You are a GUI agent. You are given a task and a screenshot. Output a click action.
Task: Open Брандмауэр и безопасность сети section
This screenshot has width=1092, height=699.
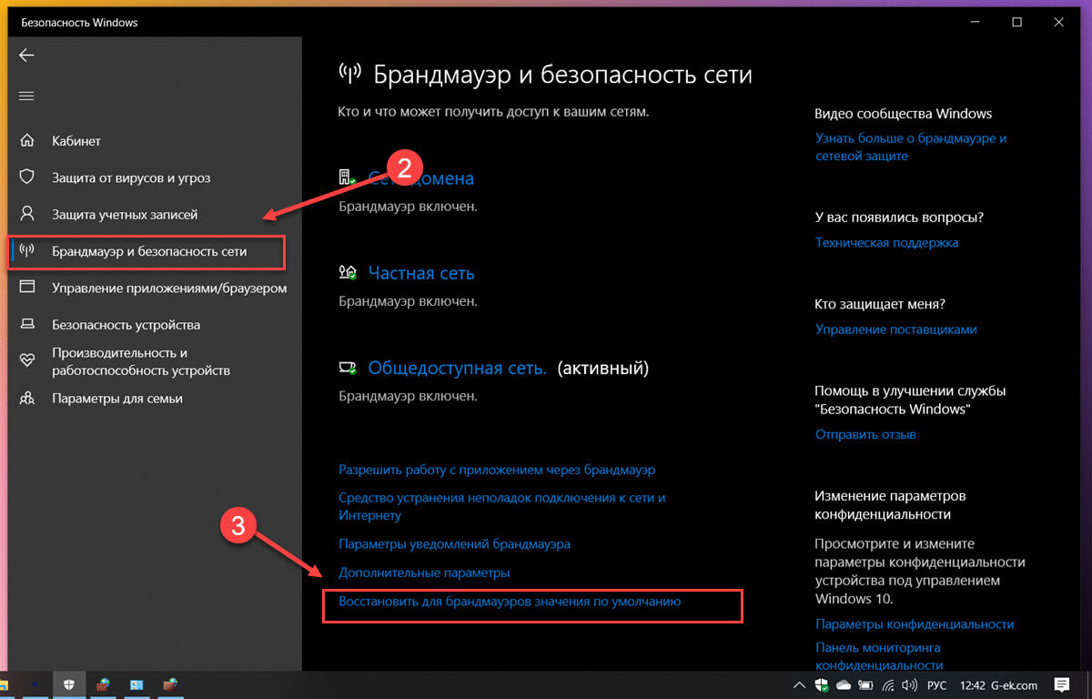(x=147, y=251)
